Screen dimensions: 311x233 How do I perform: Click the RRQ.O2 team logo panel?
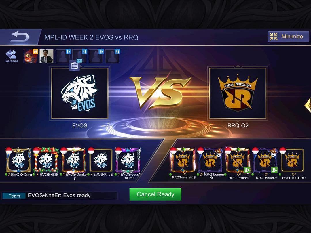[238, 93]
